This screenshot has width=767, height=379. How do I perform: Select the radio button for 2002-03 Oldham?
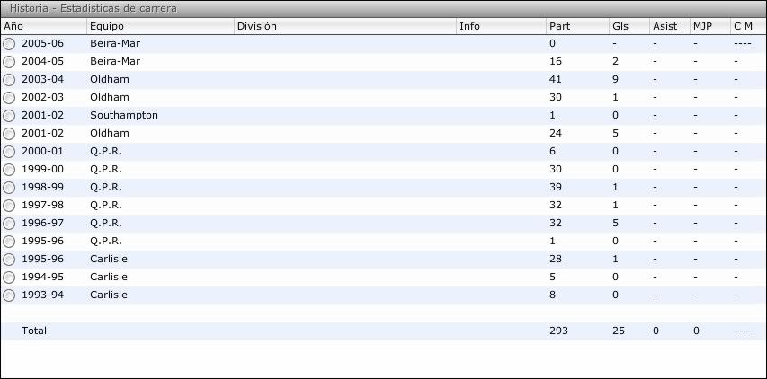click(9, 98)
